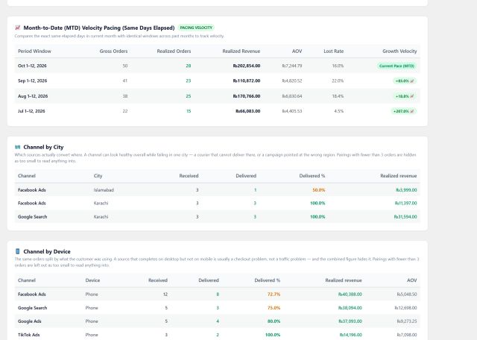Click the Realized Revenue header in pacing table
477x340 pixels.
pyautogui.click(x=241, y=51)
